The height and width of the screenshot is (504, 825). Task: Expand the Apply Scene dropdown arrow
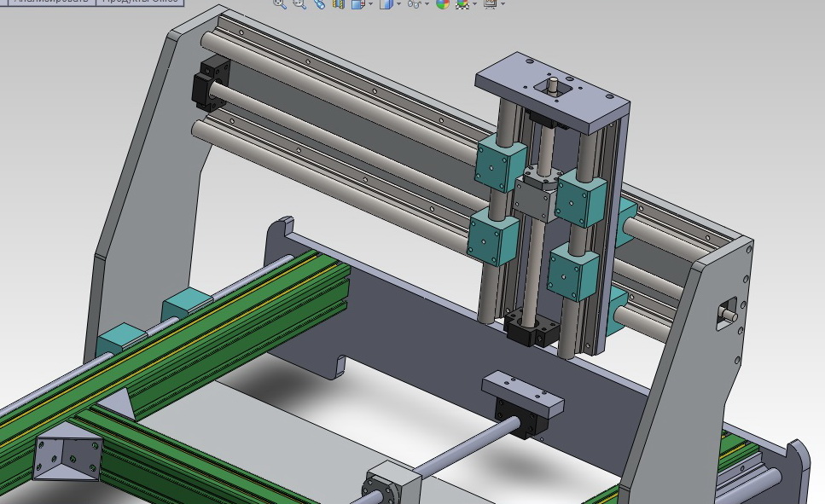pyautogui.click(x=475, y=4)
